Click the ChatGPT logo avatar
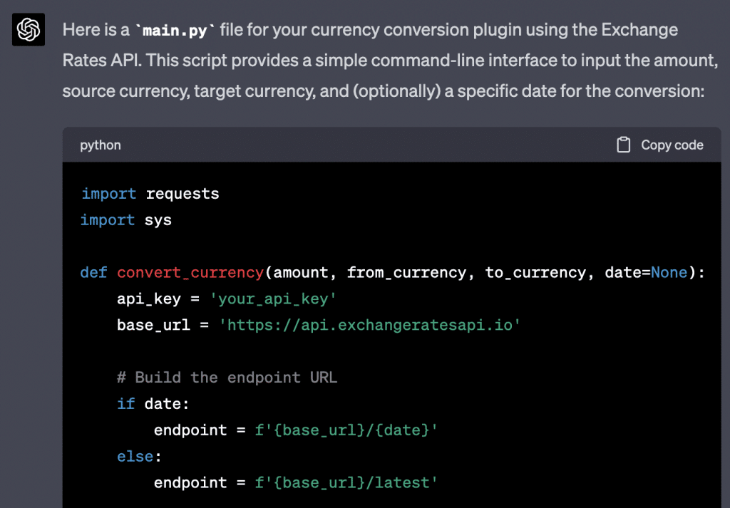 tap(29, 30)
